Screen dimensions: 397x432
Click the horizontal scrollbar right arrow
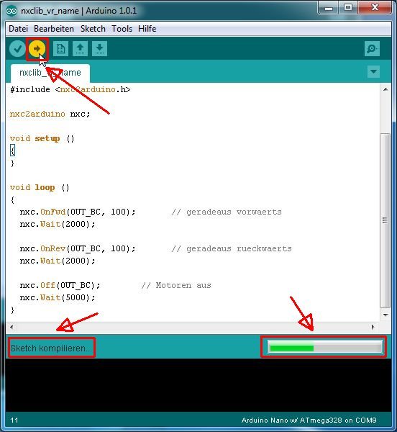point(373,327)
